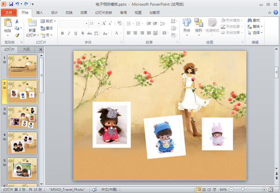Decrease font size with the small A
The image size is (280, 193).
pos(110,23)
